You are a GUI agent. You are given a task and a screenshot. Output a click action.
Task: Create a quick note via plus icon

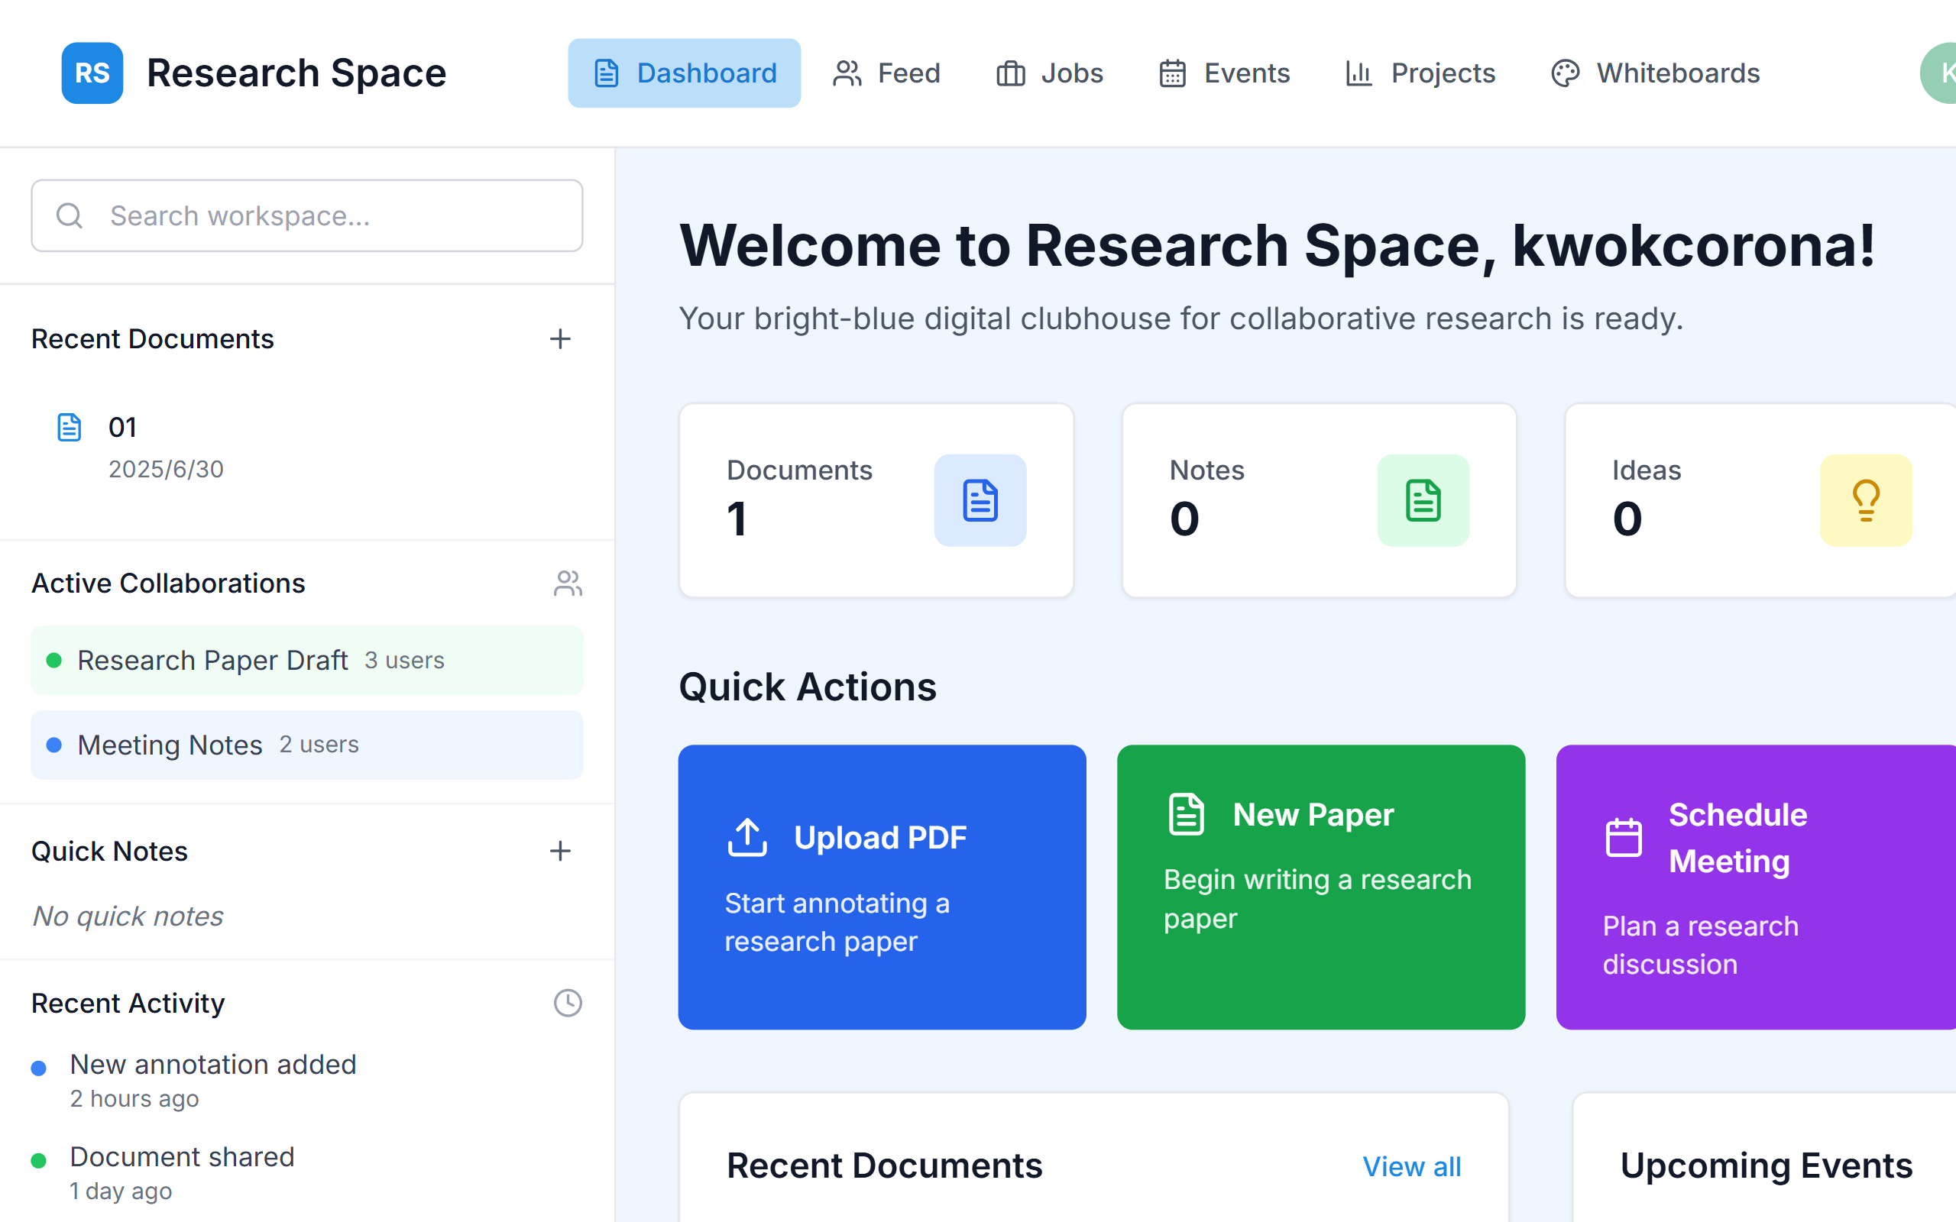560,850
